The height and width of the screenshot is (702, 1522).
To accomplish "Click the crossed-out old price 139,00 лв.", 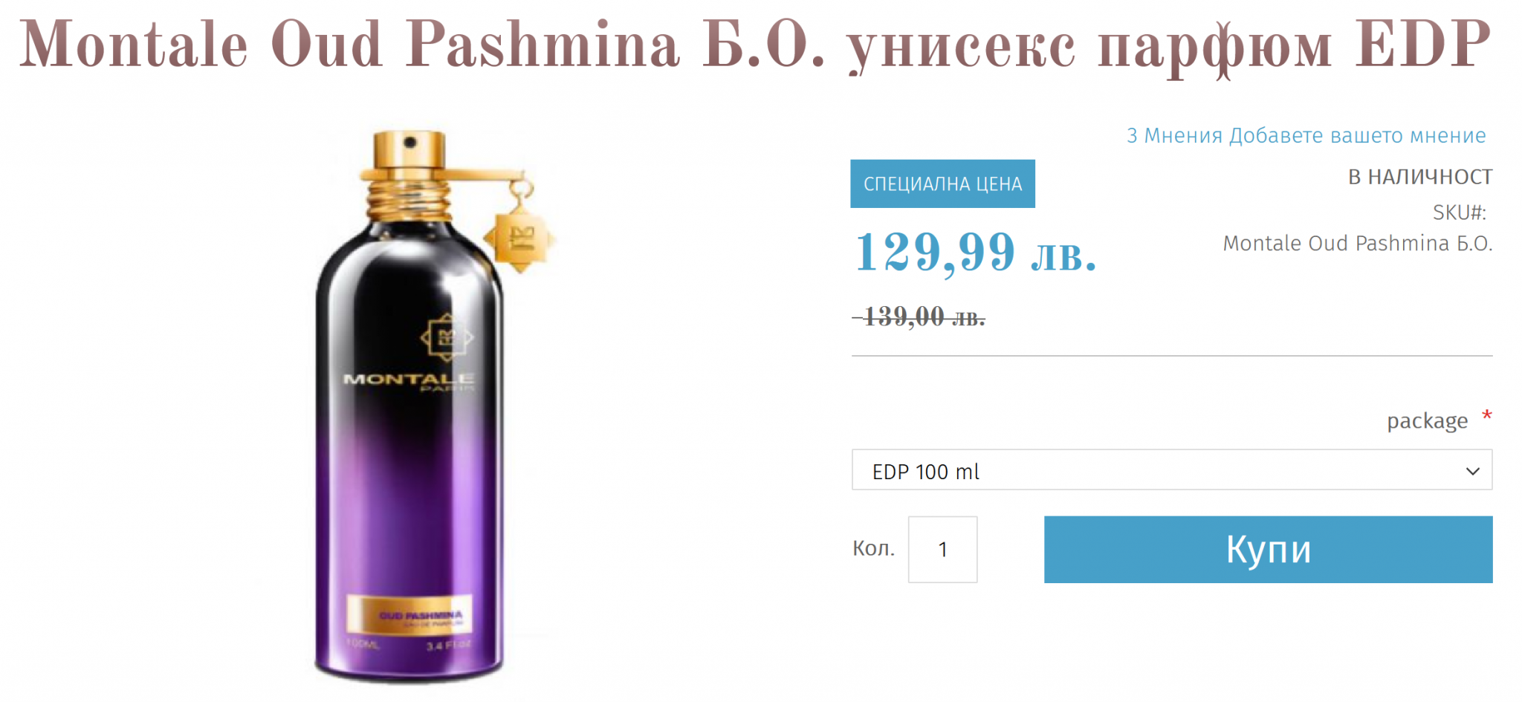I will (x=919, y=316).
